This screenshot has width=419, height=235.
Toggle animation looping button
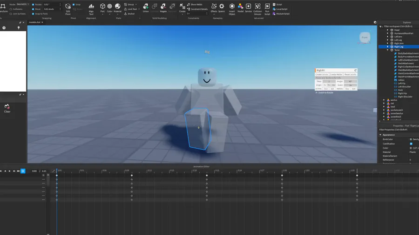(x=23, y=171)
